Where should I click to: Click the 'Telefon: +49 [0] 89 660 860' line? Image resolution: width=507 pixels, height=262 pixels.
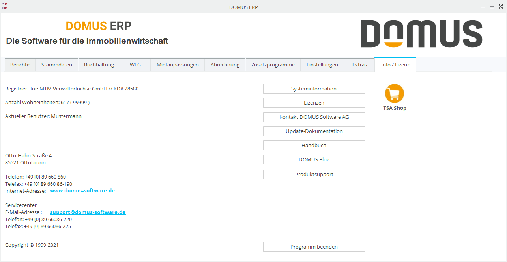click(36, 177)
